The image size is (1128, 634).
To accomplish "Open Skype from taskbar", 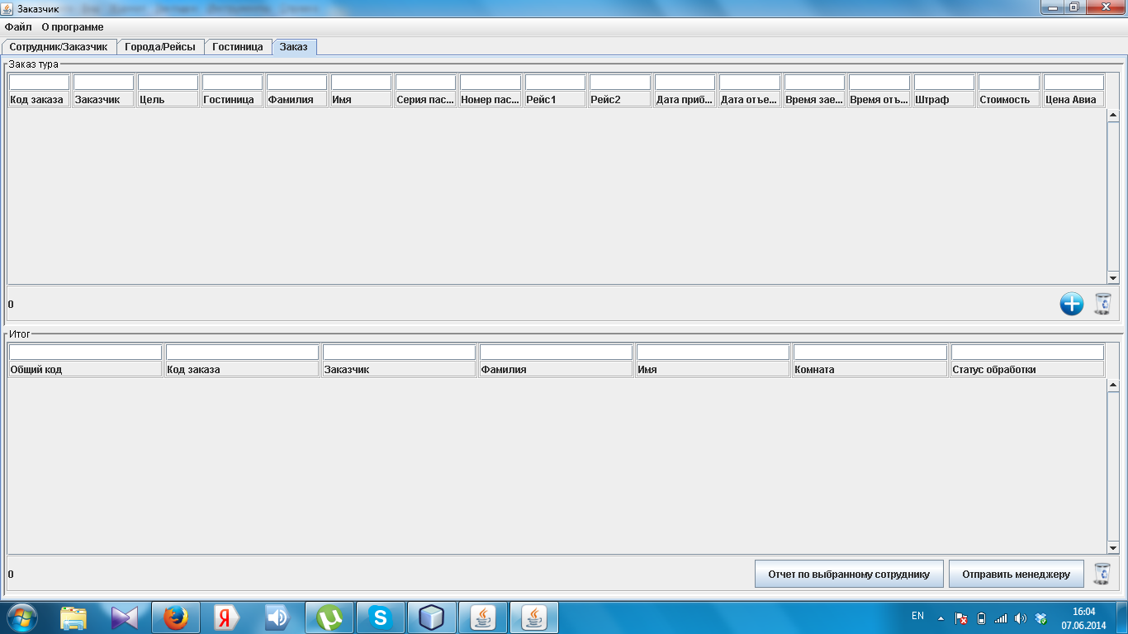I will click(381, 617).
